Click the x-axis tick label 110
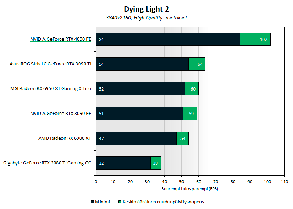 click(x=285, y=182)
